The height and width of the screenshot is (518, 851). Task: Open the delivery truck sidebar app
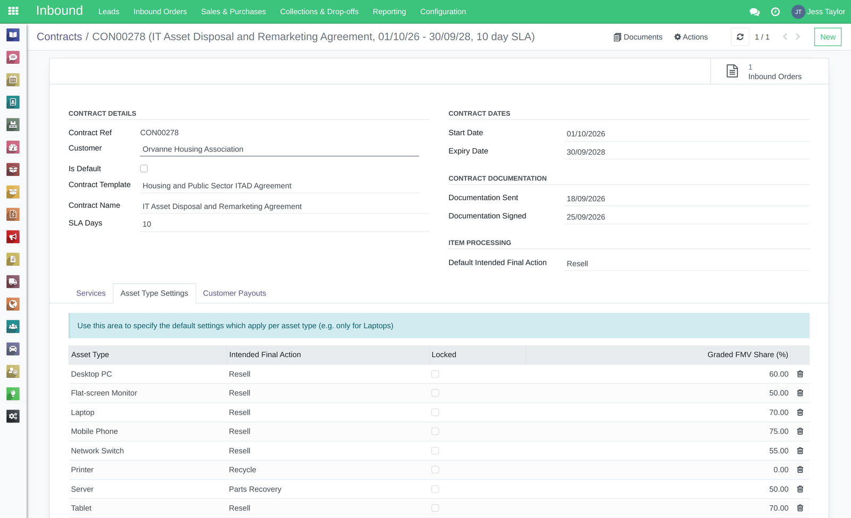pyautogui.click(x=13, y=282)
